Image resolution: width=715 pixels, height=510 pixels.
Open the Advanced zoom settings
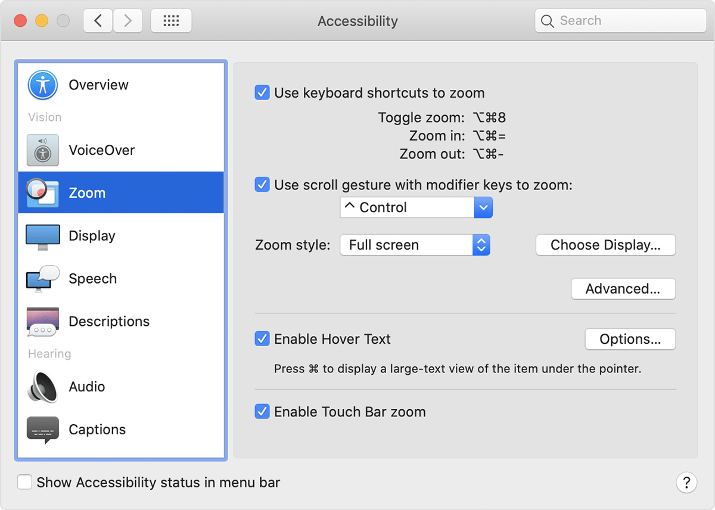pos(623,289)
